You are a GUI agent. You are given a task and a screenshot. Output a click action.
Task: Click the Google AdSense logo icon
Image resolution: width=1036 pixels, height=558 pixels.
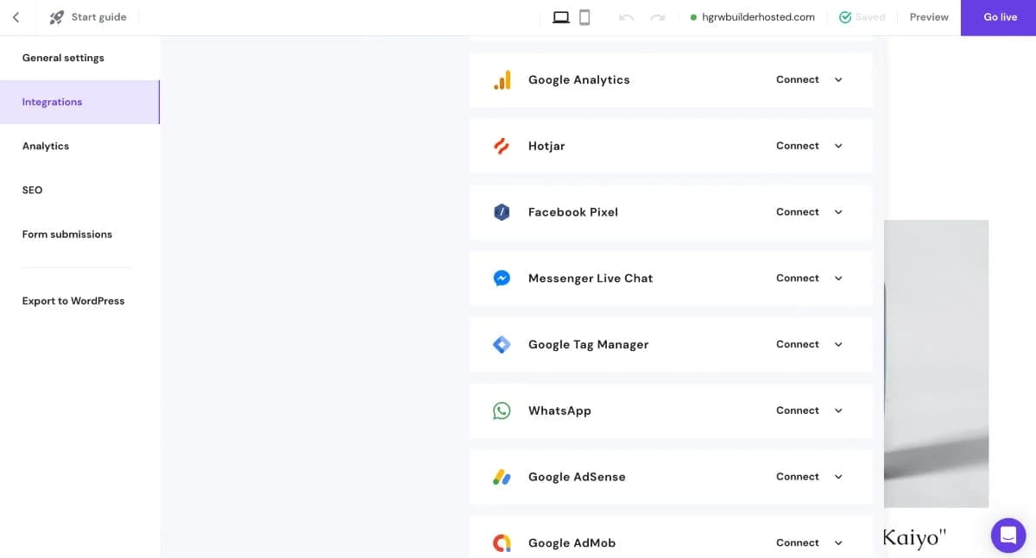[x=502, y=477]
